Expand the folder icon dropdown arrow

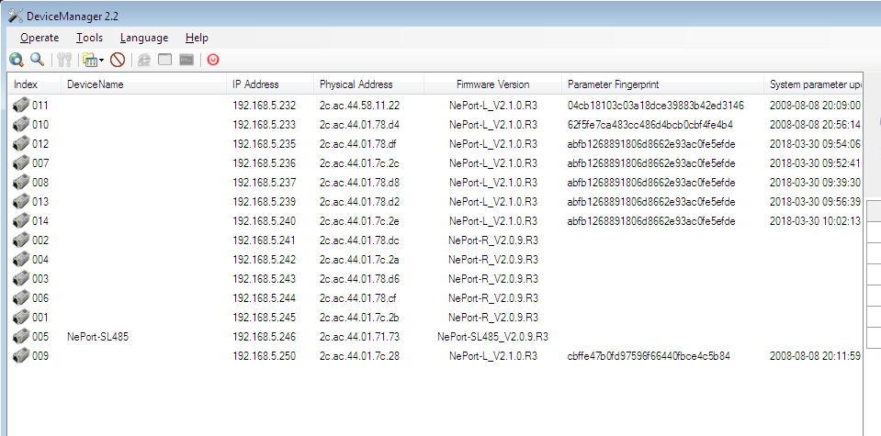101,61
